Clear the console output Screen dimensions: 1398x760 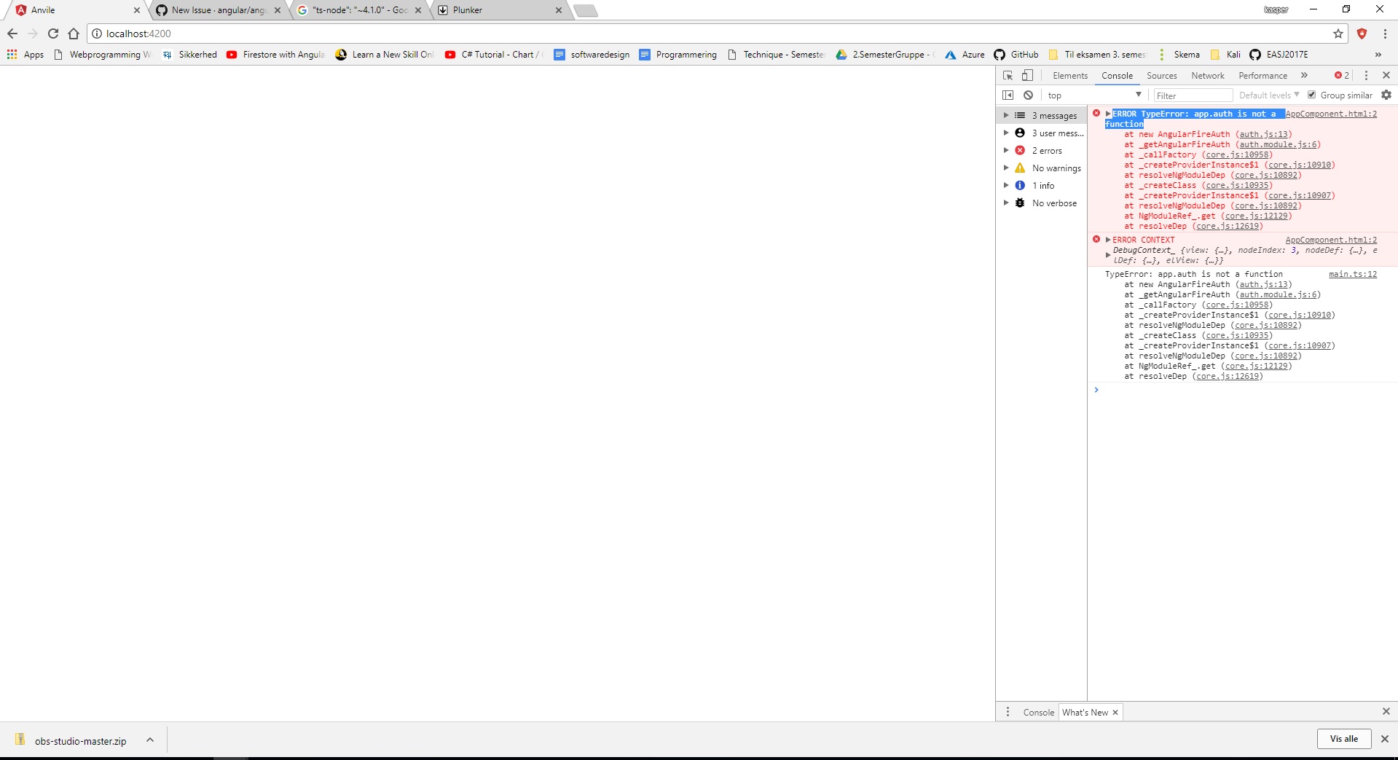1028,95
